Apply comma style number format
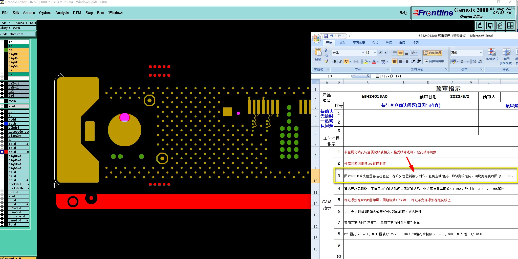 click(x=468, y=61)
